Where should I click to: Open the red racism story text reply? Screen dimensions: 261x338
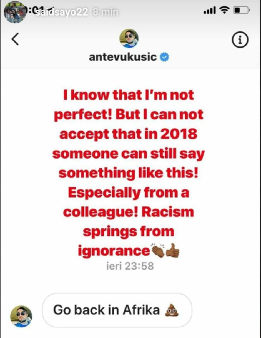pyautogui.click(x=128, y=173)
